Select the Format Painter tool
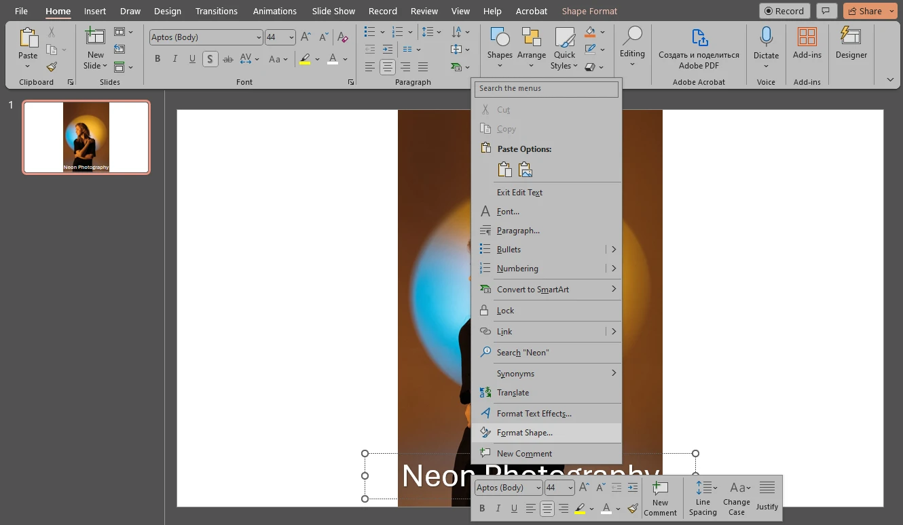The image size is (903, 525). [x=51, y=66]
